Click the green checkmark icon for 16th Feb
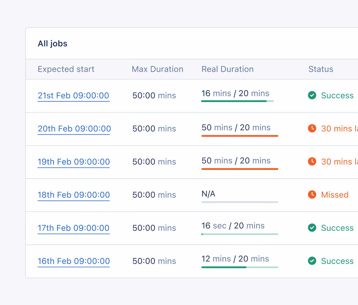The image size is (358, 305). (x=312, y=261)
